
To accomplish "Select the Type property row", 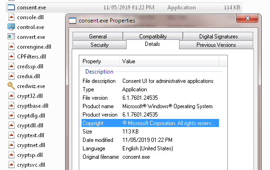I will (x=150, y=89).
